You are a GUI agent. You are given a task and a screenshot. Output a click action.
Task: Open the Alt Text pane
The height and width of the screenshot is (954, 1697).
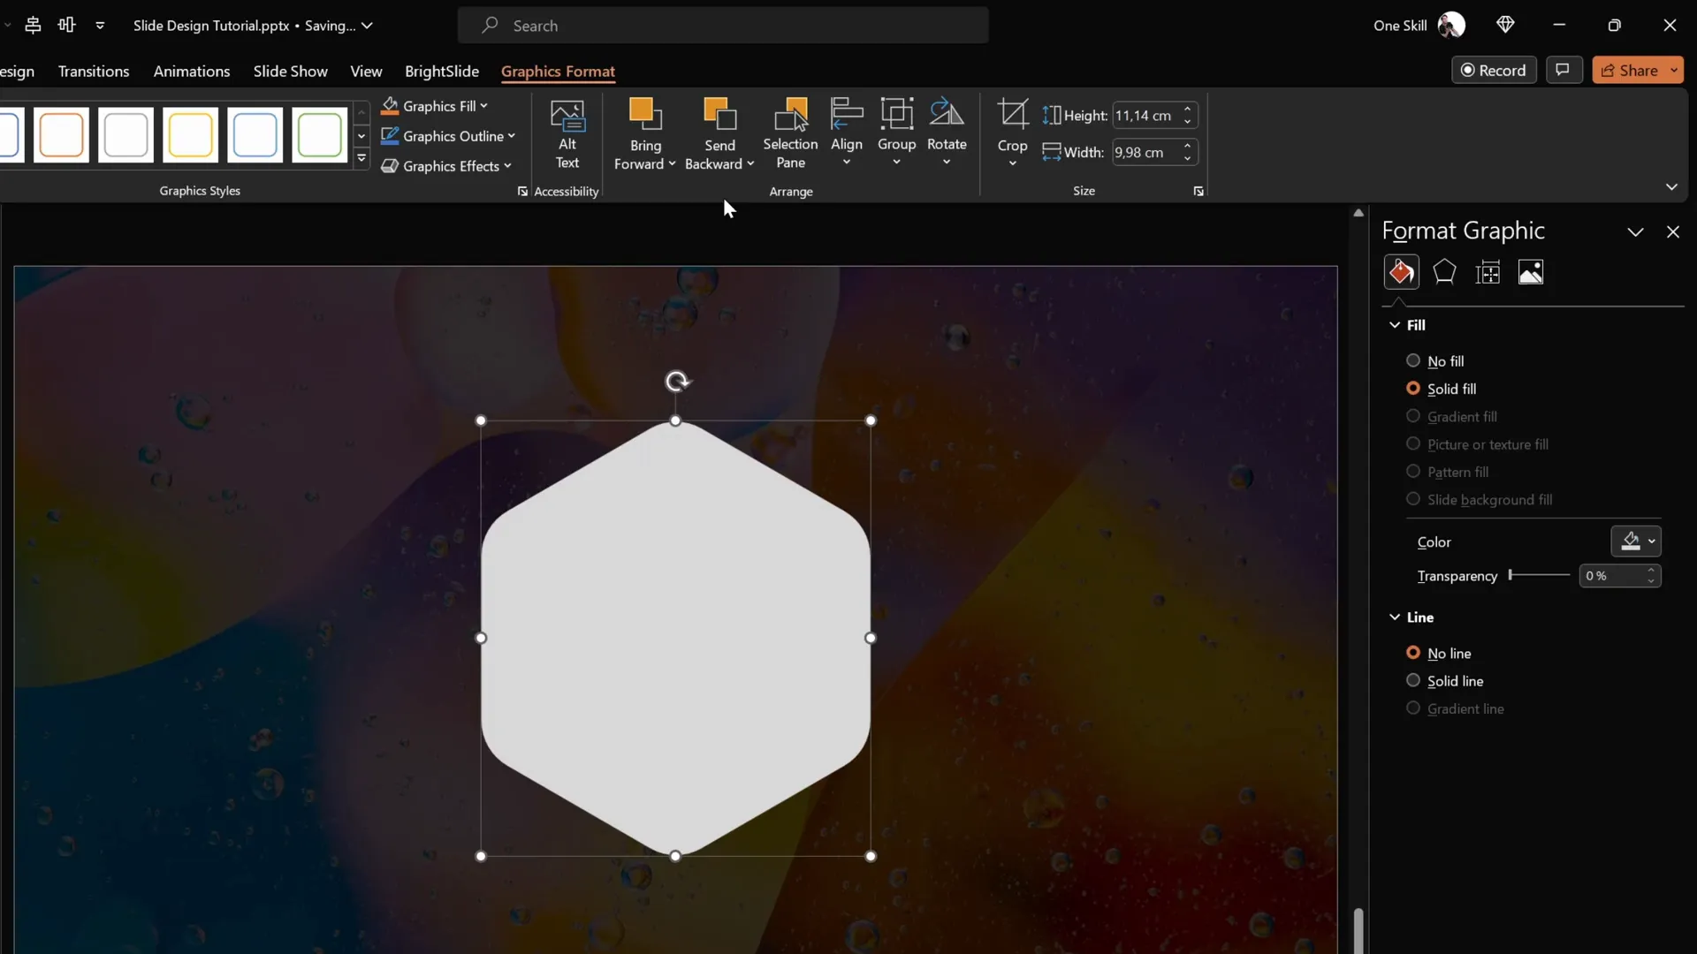click(567, 134)
